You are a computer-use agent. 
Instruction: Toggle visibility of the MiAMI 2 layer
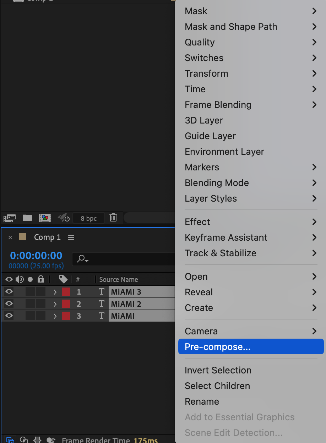(9, 304)
